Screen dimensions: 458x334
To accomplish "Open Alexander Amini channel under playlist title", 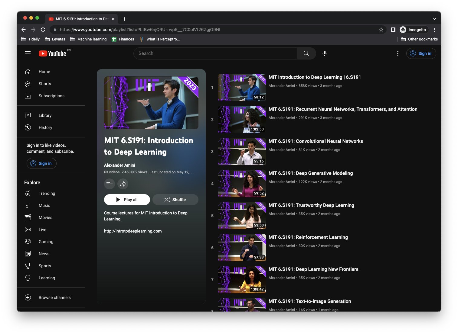I will tap(119, 165).
